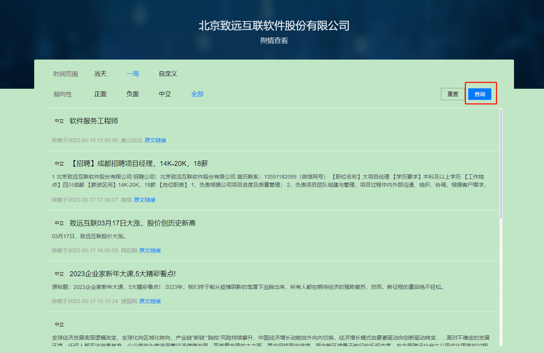Click the 重置 reset button
This screenshot has height=353, width=544.
453,94
